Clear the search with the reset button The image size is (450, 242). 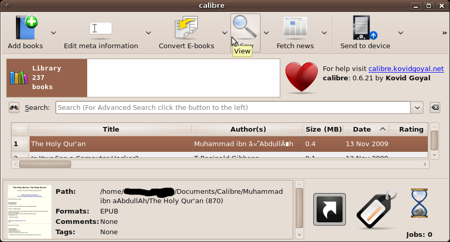[435, 108]
